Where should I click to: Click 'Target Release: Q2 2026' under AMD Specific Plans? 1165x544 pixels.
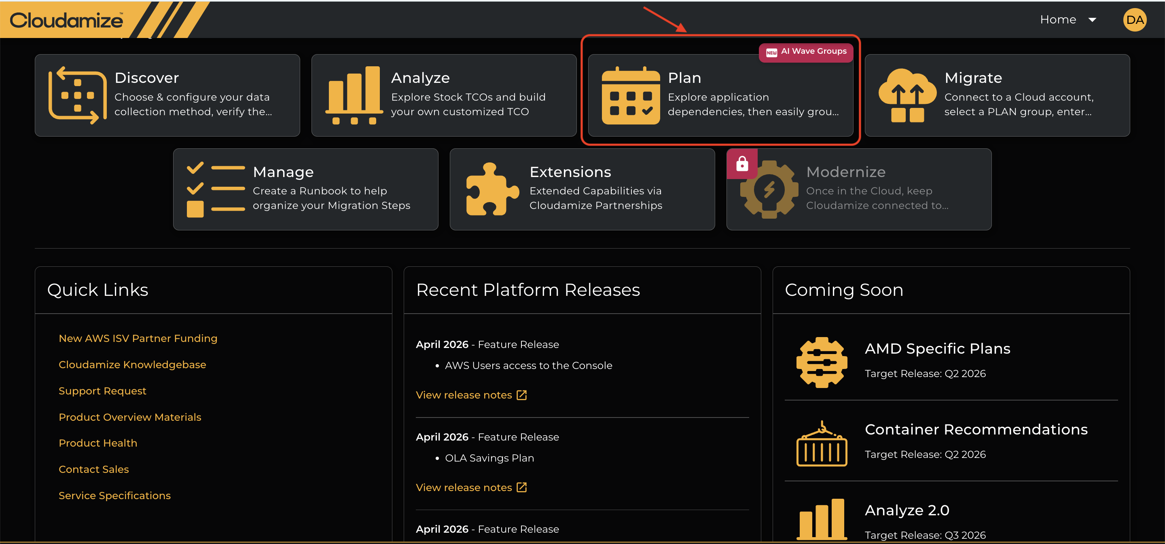(x=925, y=374)
